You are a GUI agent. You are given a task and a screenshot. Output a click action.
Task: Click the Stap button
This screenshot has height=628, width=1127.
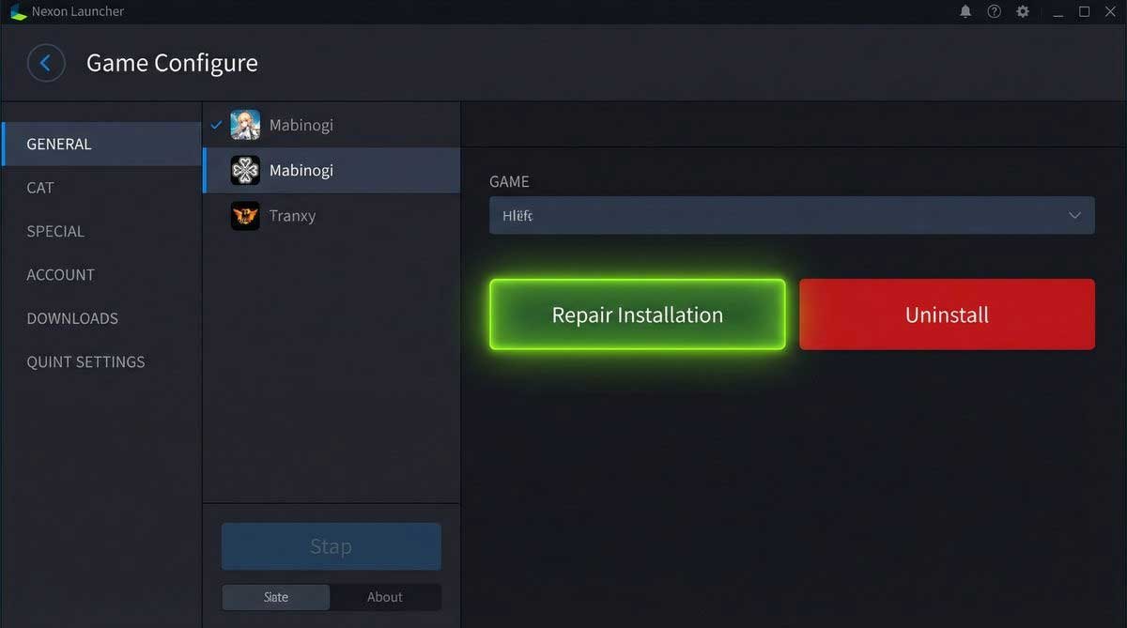tap(331, 545)
